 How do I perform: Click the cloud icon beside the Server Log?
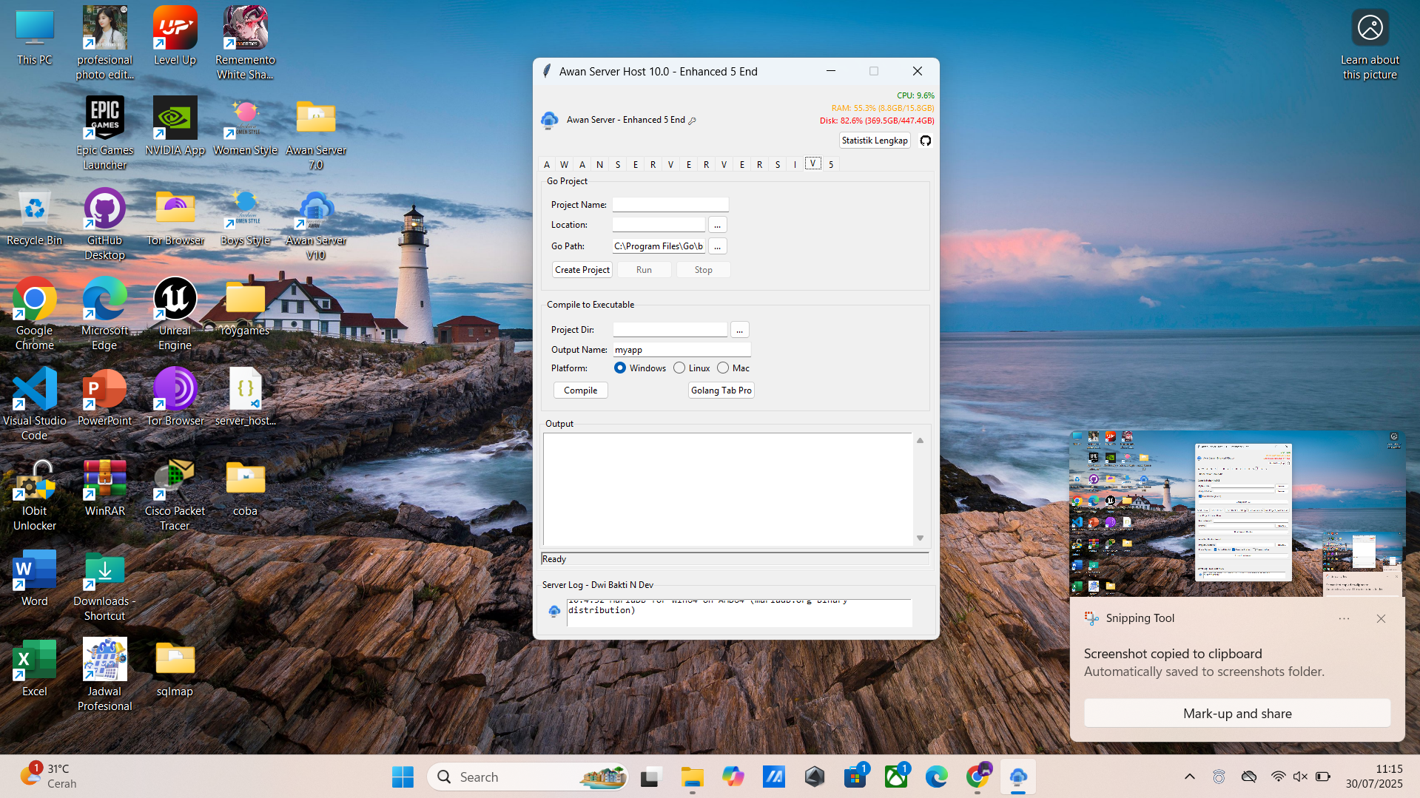[x=554, y=611]
